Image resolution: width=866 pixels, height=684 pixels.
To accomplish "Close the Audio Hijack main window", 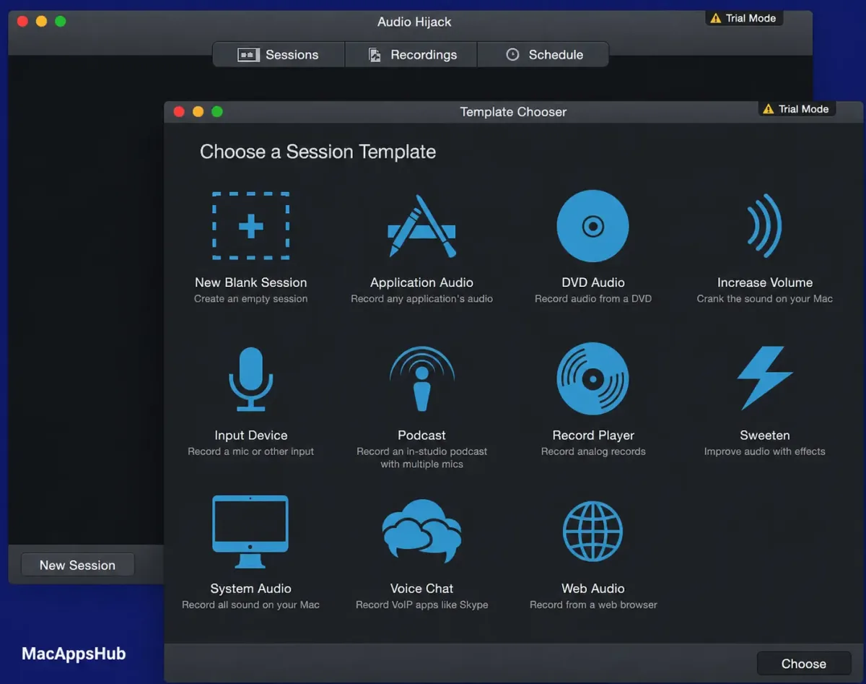I will click(22, 22).
